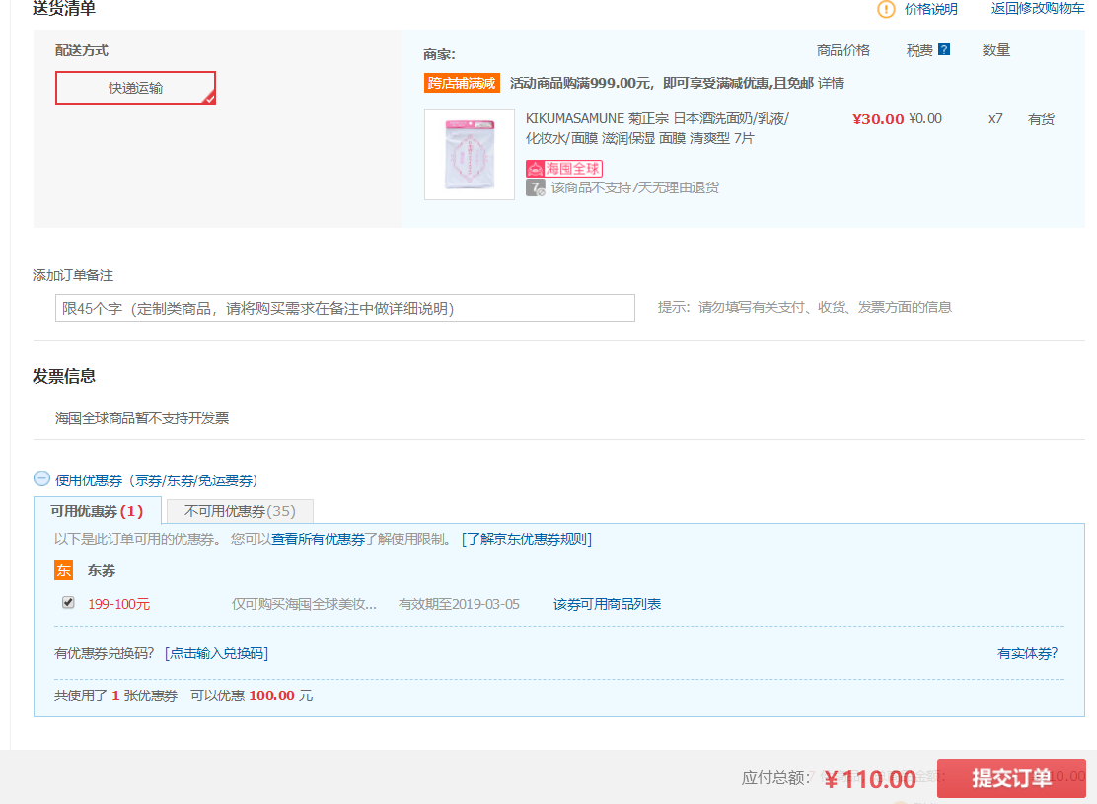Click the 7-day no-return icon
This screenshot has height=804, width=1097.
pyautogui.click(x=536, y=188)
